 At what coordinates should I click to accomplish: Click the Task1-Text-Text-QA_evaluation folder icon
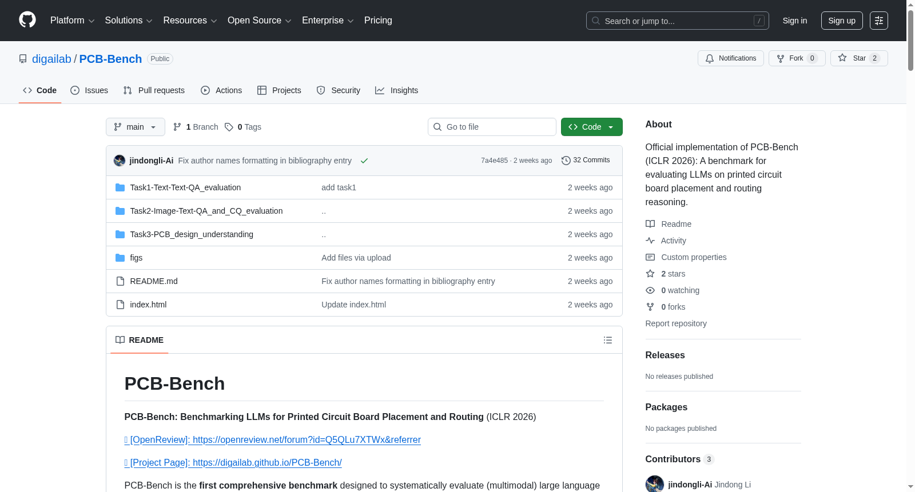click(x=120, y=187)
